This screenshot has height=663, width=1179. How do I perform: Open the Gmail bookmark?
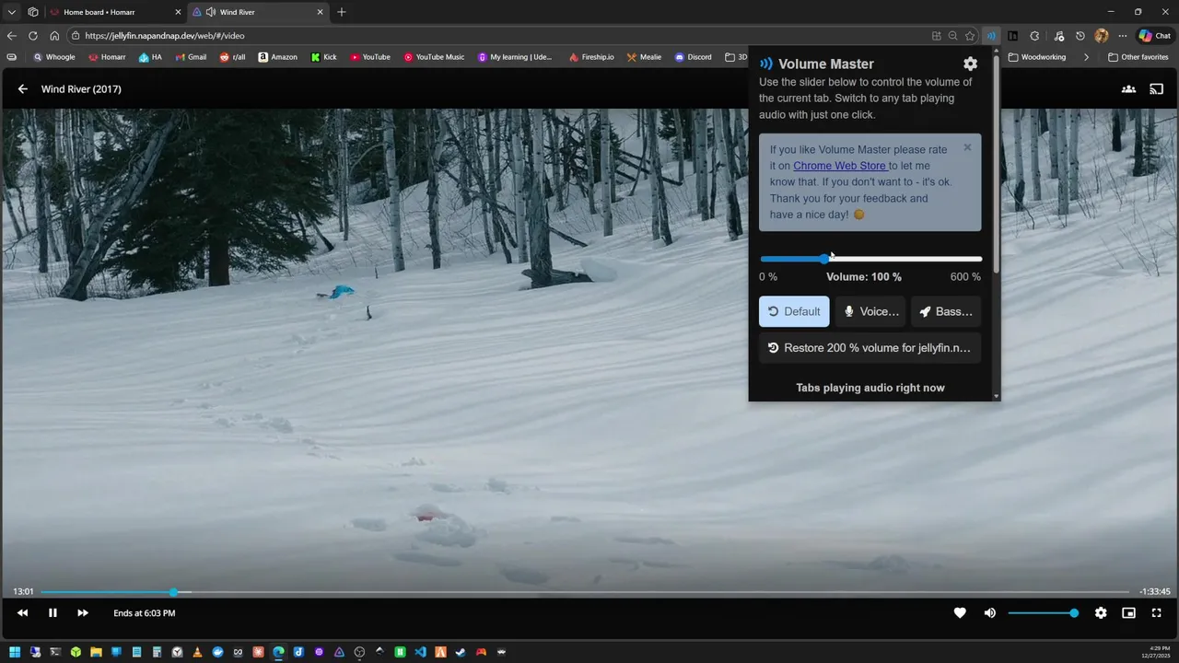click(191, 57)
